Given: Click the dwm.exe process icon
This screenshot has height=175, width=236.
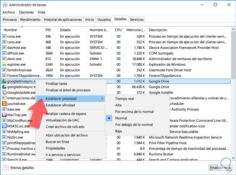Looking at the screenshot, I should (x=4, y=59).
